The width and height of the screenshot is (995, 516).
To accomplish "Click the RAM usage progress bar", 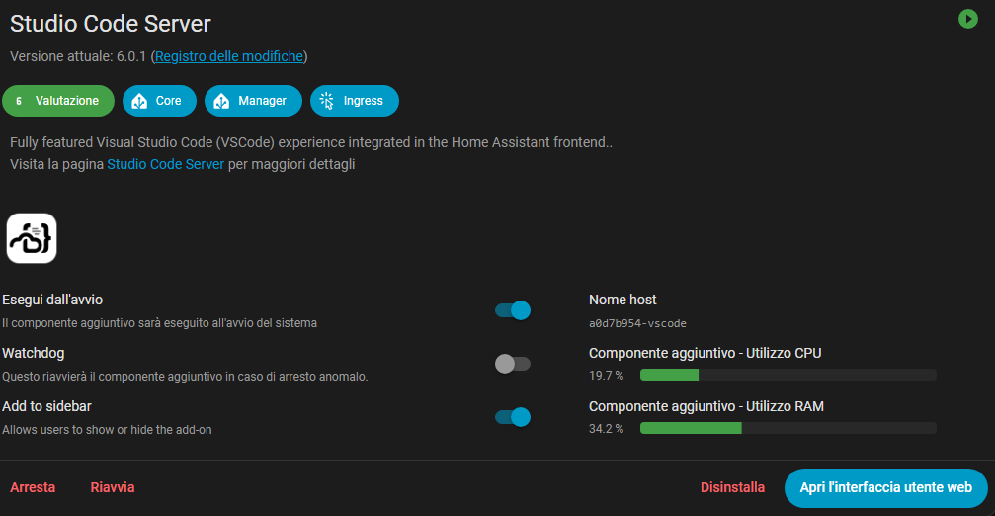I will tap(788, 428).
